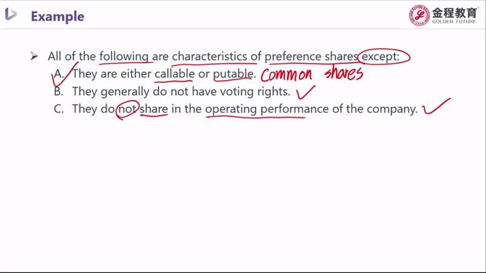Click the round red Golden Future emblem

click(419, 15)
